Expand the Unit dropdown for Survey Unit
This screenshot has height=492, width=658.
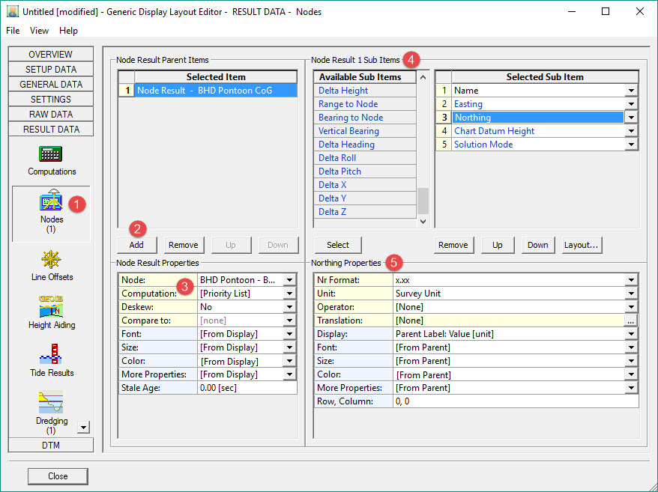(x=631, y=294)
